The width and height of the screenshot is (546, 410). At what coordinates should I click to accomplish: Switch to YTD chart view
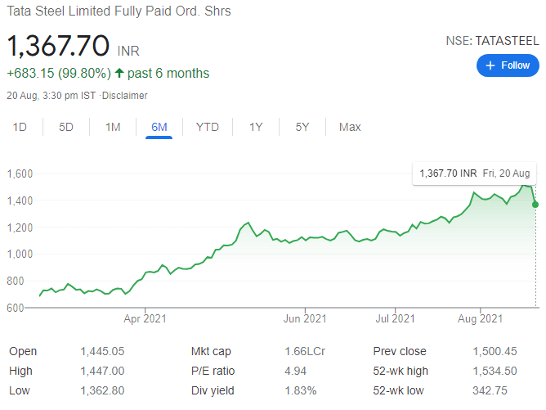(208, 127)
